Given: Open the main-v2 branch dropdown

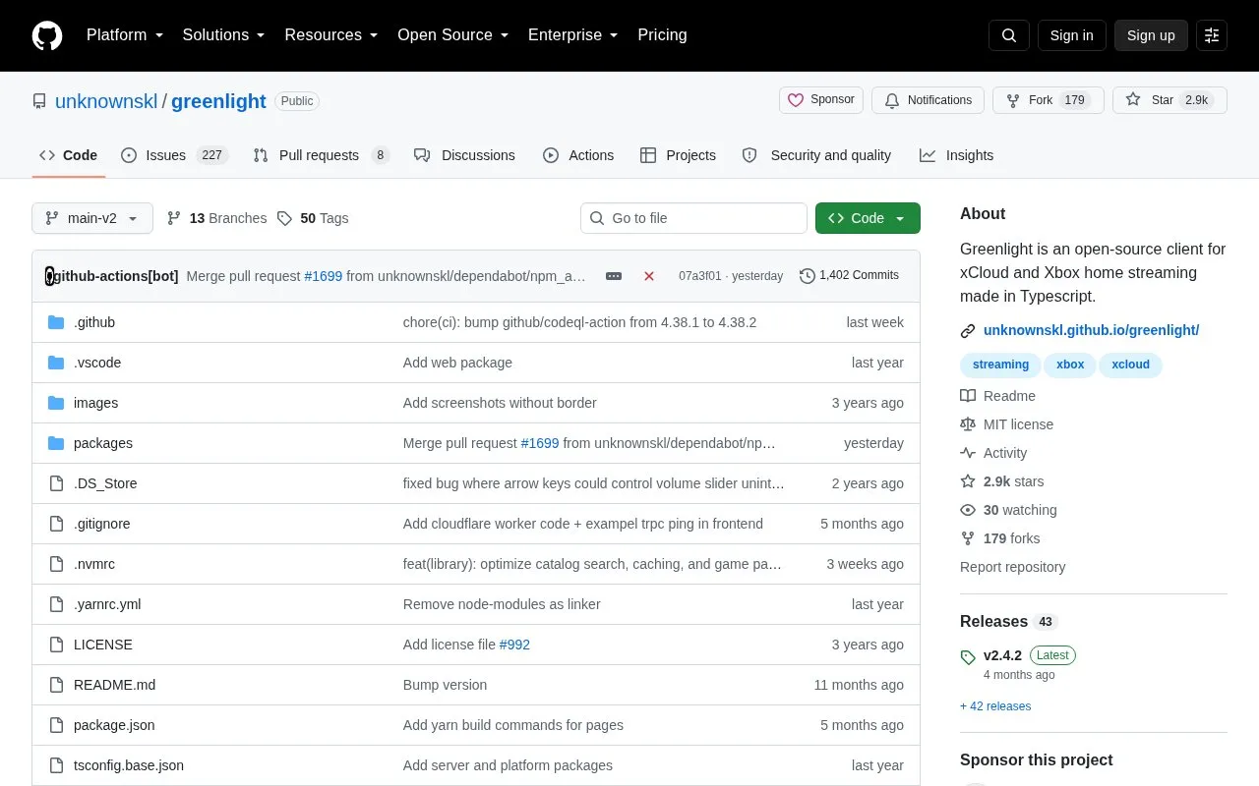Looking at the screenshot, I should [92, 218].
